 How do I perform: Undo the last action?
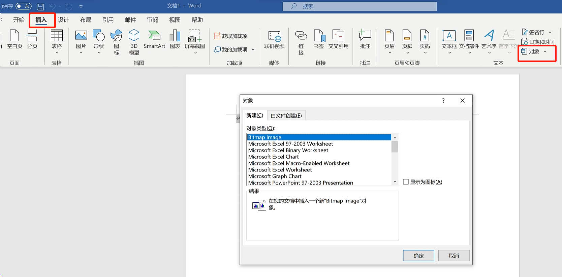(52, 6)
